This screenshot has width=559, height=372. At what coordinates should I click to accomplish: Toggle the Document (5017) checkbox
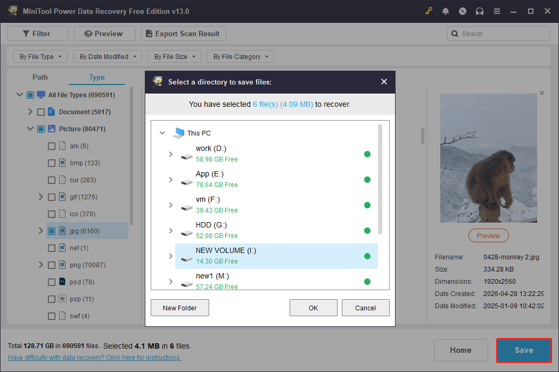(41, 112)
